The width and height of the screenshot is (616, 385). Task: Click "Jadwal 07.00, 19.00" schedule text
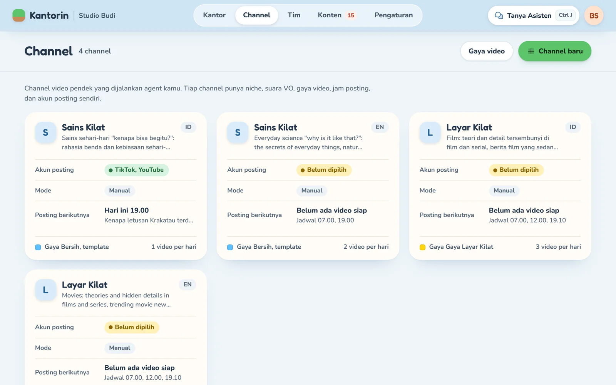point(325,220)
